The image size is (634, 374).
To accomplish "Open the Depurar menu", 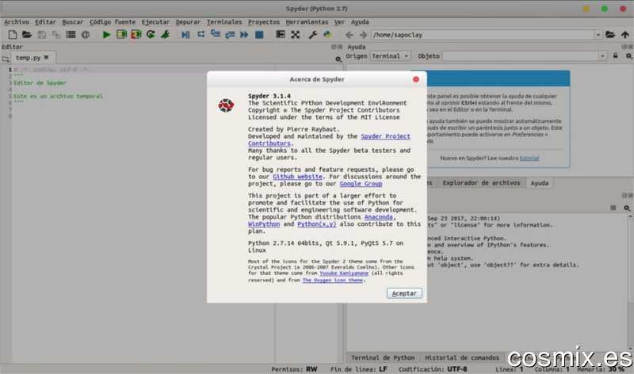I will (x=188, y=22).
